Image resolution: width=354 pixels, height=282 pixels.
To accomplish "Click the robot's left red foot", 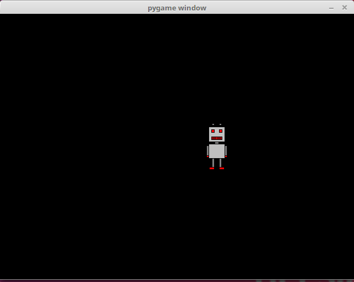I will [x=212, y=168].
